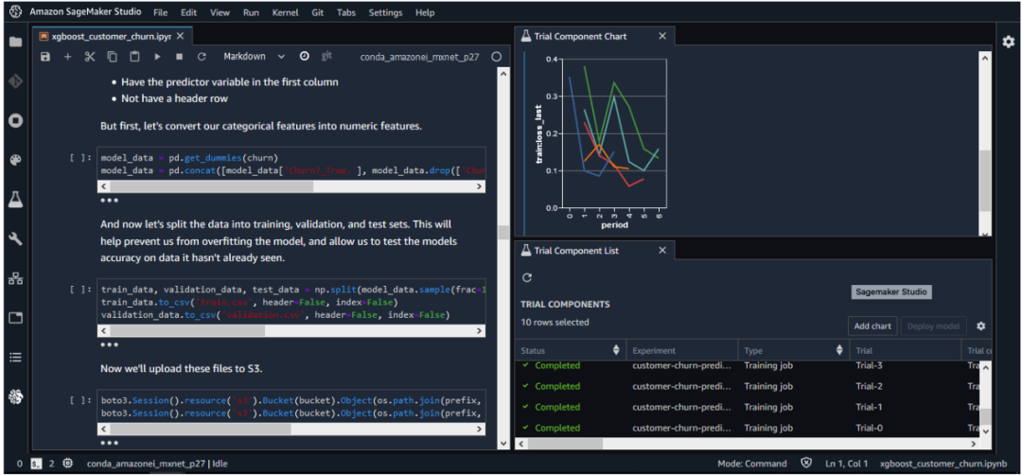The height and width of the screenshot is (475, 1022).
Task: Click the SageMaker brain icon in sidebar
Action: 15,396
